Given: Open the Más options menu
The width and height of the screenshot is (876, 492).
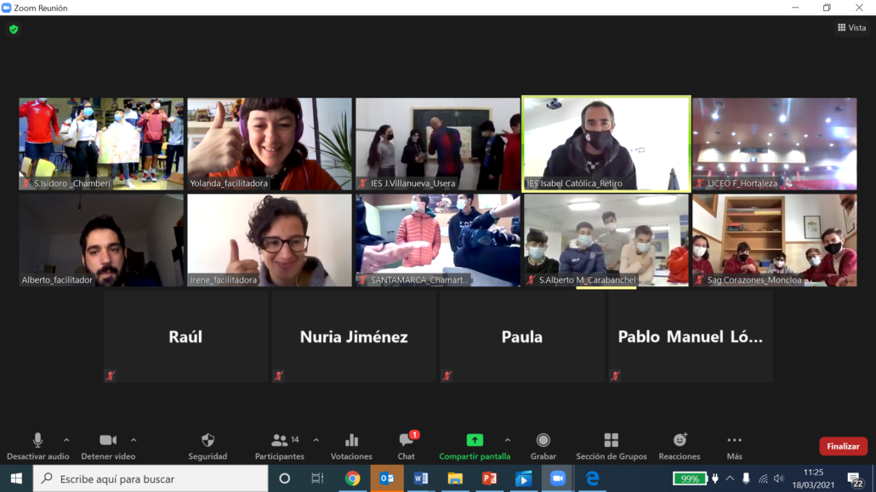Looking at the screenshot, I should point(734,440).
